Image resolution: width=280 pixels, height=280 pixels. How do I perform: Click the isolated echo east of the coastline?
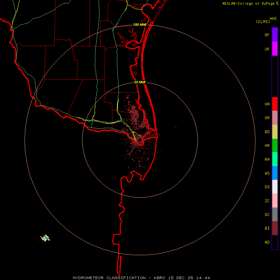(176, 128)
